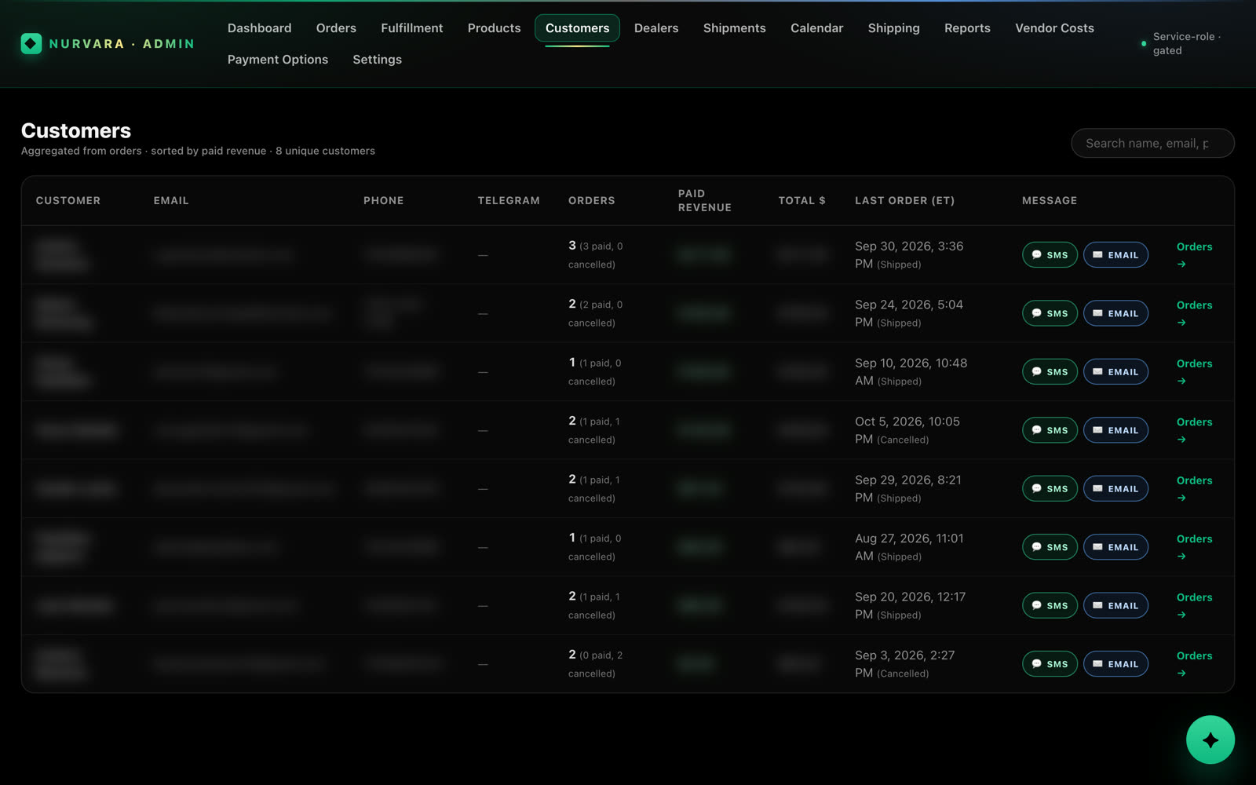This screenshot has height=785, width=1256.
Task: Click the "3 (3 paid, 0 cancelled)" orders cell
Action: pos(596,255)
